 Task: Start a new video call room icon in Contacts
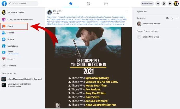coord(167,18)
